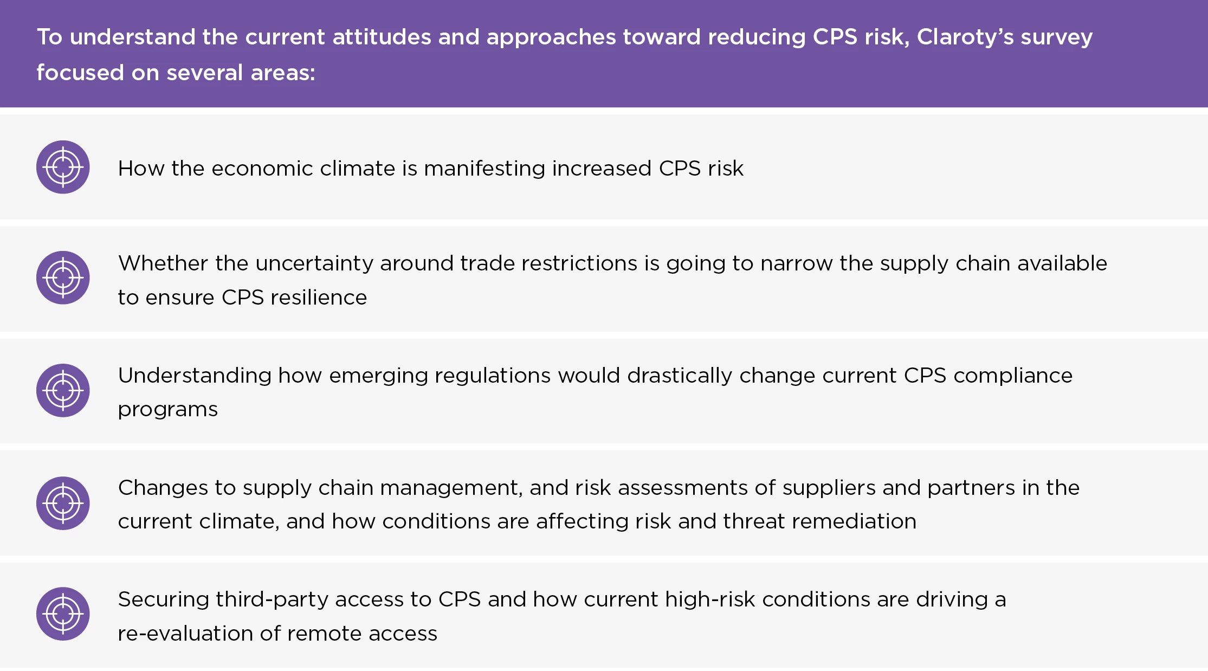Click the target icon next to third-party access item

point(63,614)
